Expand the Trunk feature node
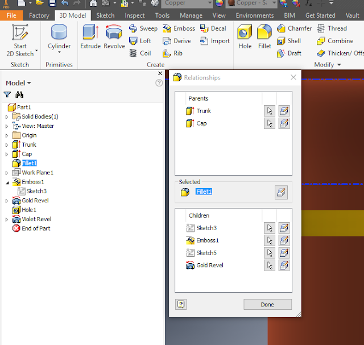364x345 pixels. coord(7,145)
